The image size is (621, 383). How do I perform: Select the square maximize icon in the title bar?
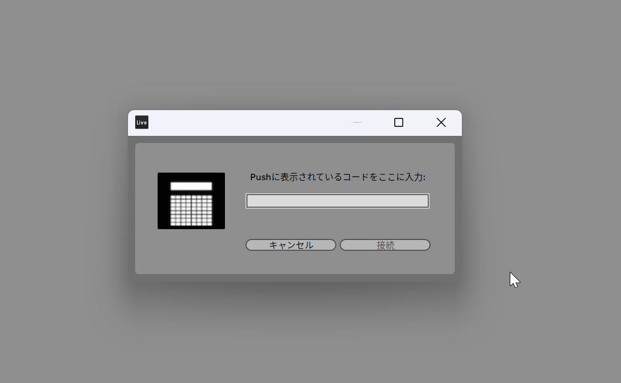point(399,123)
